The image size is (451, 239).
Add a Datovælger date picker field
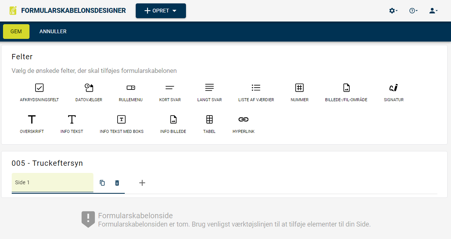(89, 93)
